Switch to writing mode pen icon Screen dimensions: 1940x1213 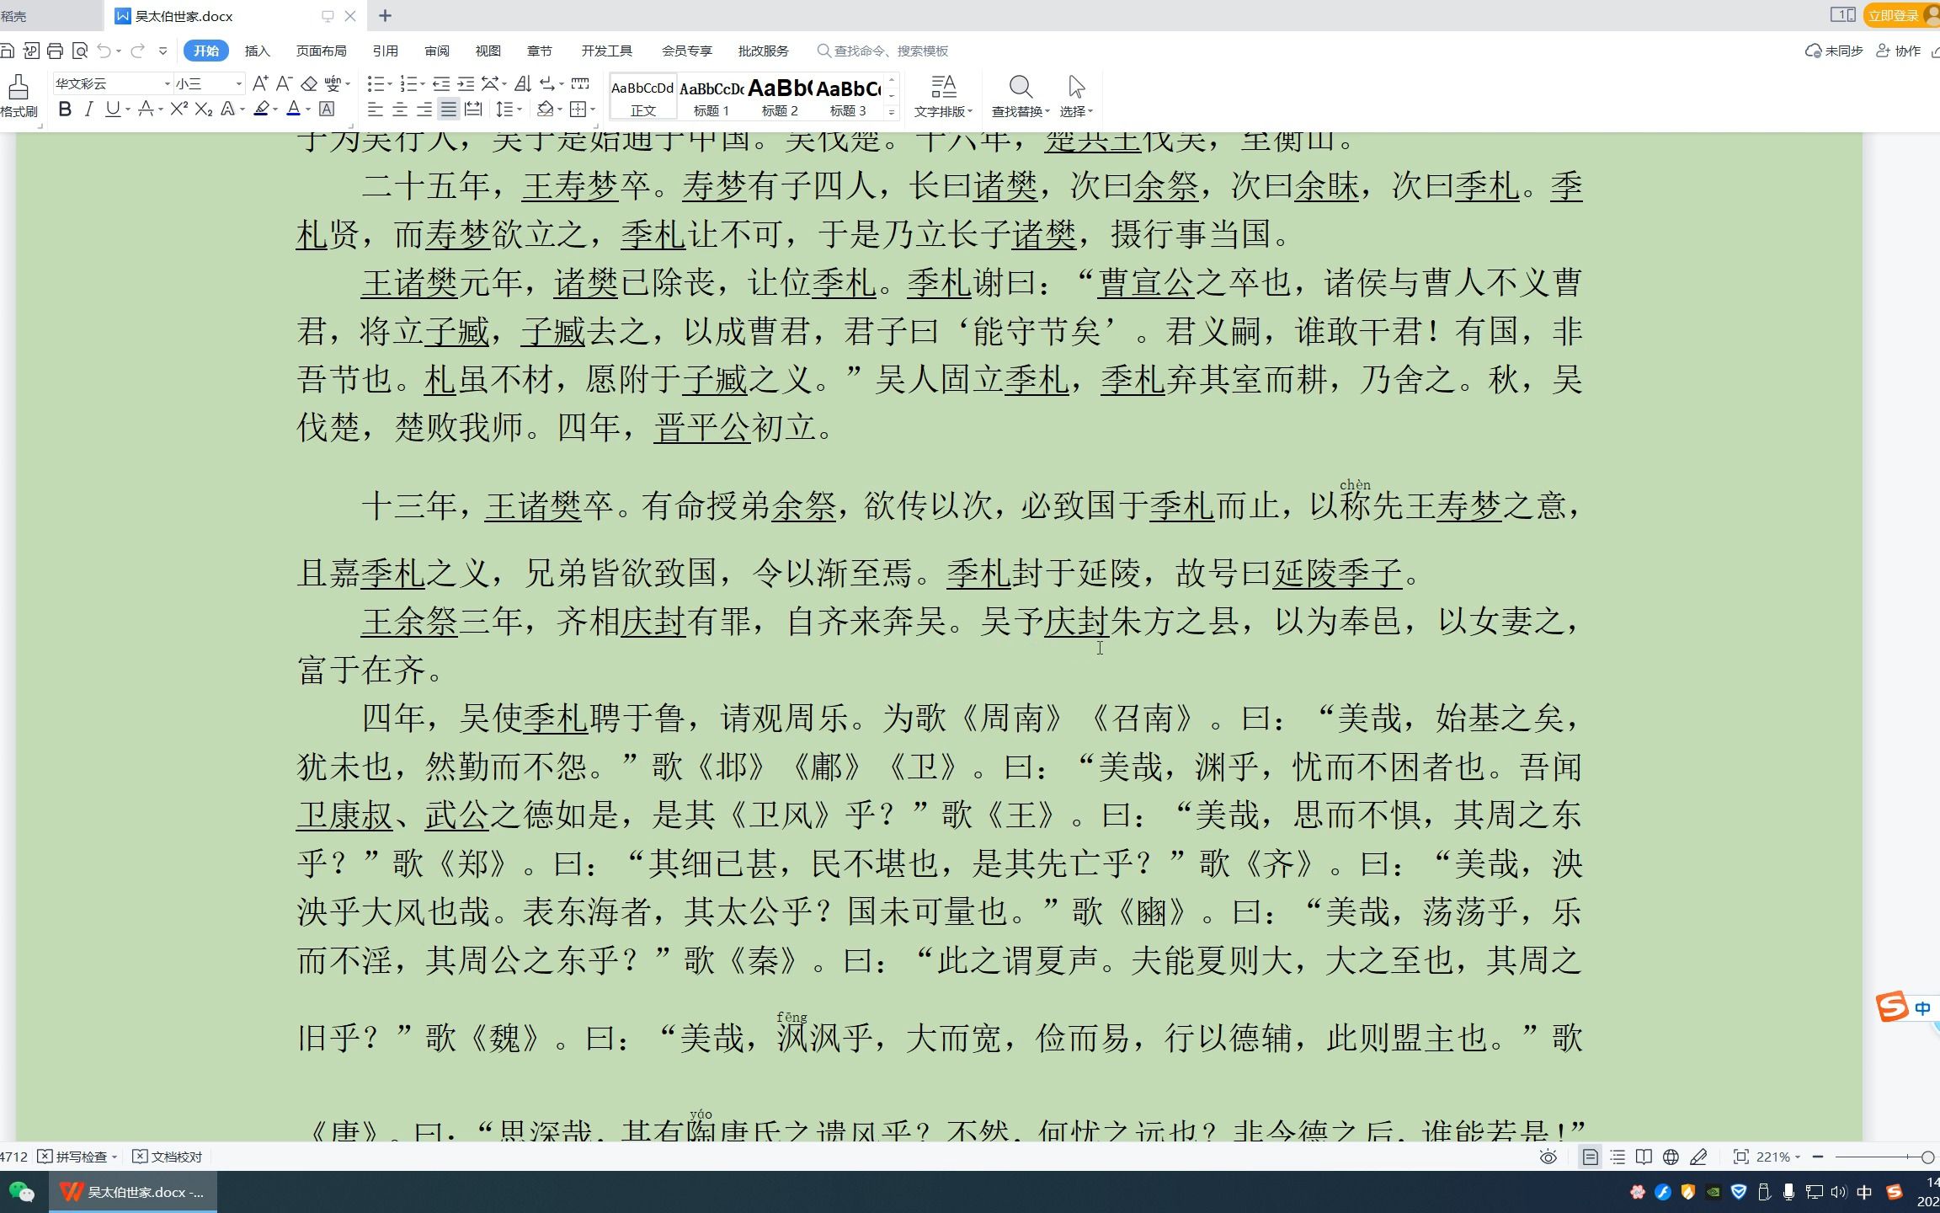coord(1699,1157)
